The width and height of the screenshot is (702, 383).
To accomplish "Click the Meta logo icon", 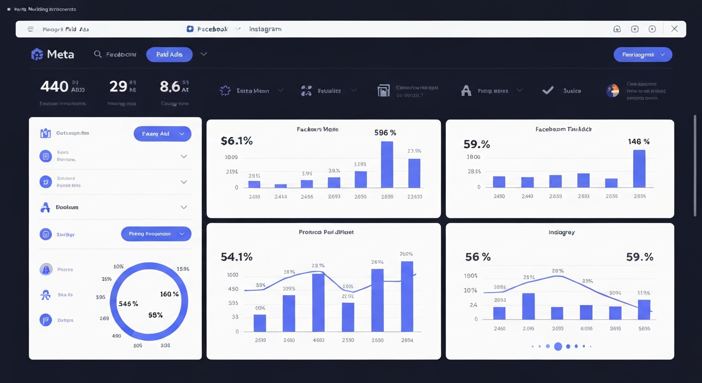I will [x=37, y=54].
